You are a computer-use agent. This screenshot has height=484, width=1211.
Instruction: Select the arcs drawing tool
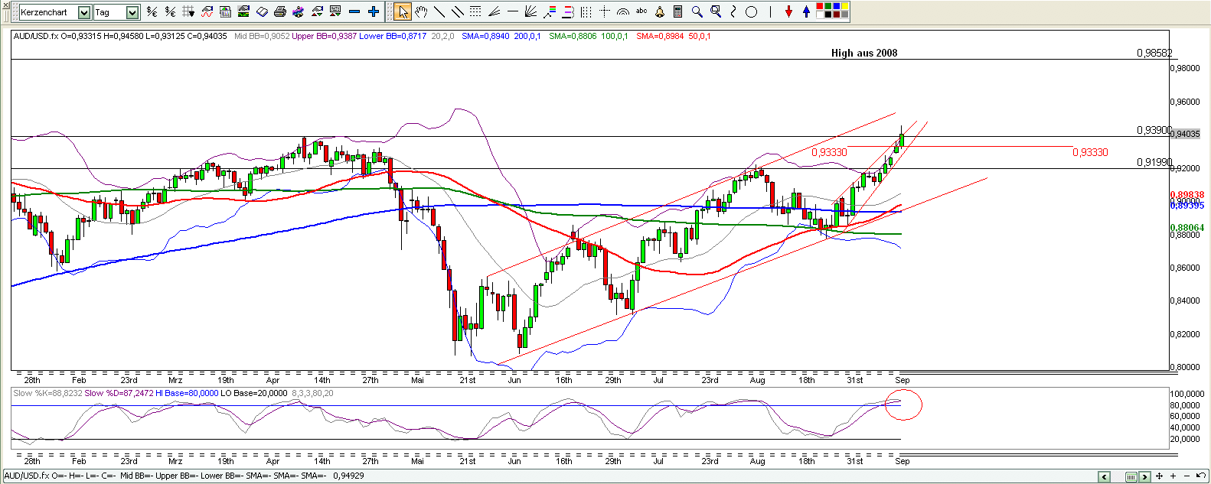point(623,12)
